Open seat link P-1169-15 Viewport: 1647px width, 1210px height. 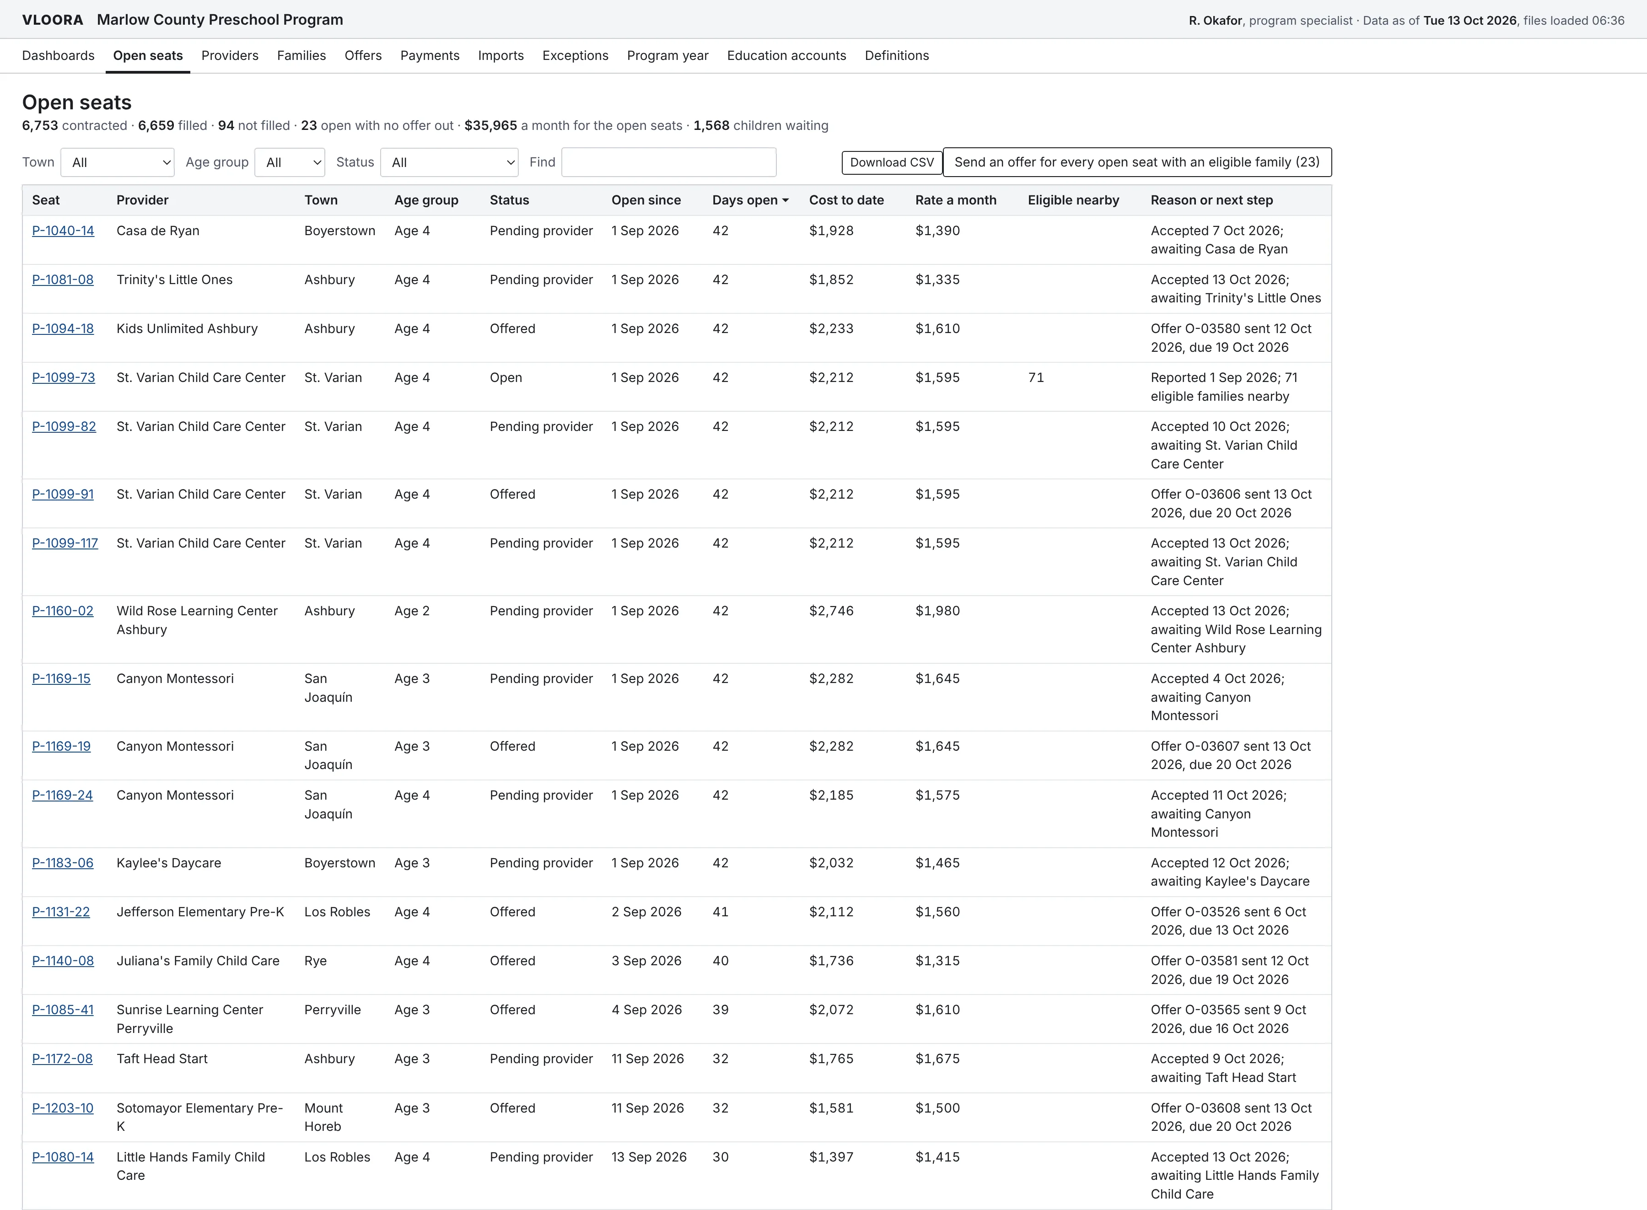pos(61,679)
